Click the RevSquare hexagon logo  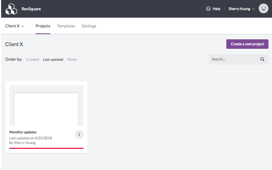click(x=11, y=8)
